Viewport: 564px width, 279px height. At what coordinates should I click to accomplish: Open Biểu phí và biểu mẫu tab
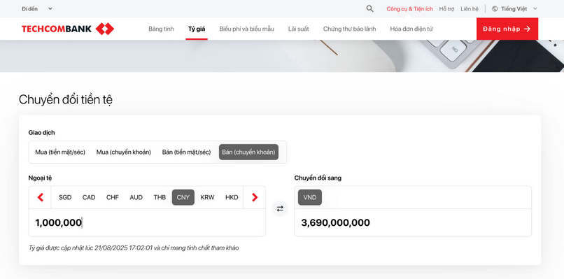247,29
